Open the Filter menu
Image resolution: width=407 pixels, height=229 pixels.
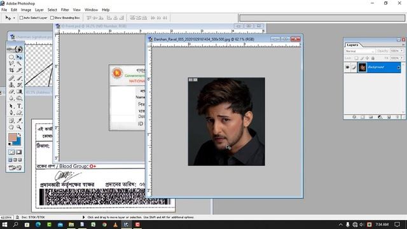[65, 10]
